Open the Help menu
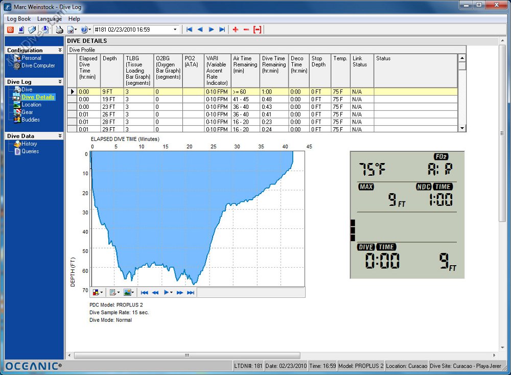Image resolution: width=511 pixels, height=375 pixels. pyautogui.click(x=74, y=19)
